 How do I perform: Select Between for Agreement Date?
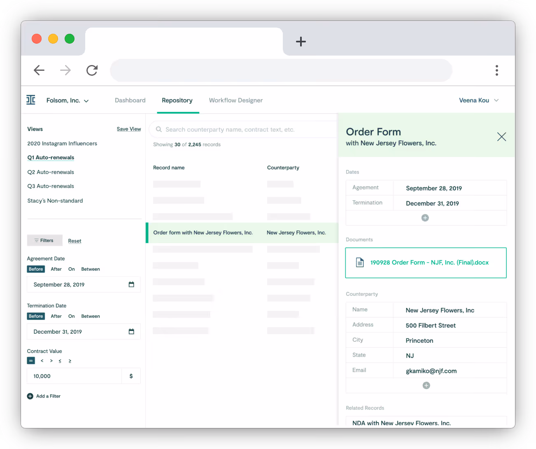click(x=91, y=269)
